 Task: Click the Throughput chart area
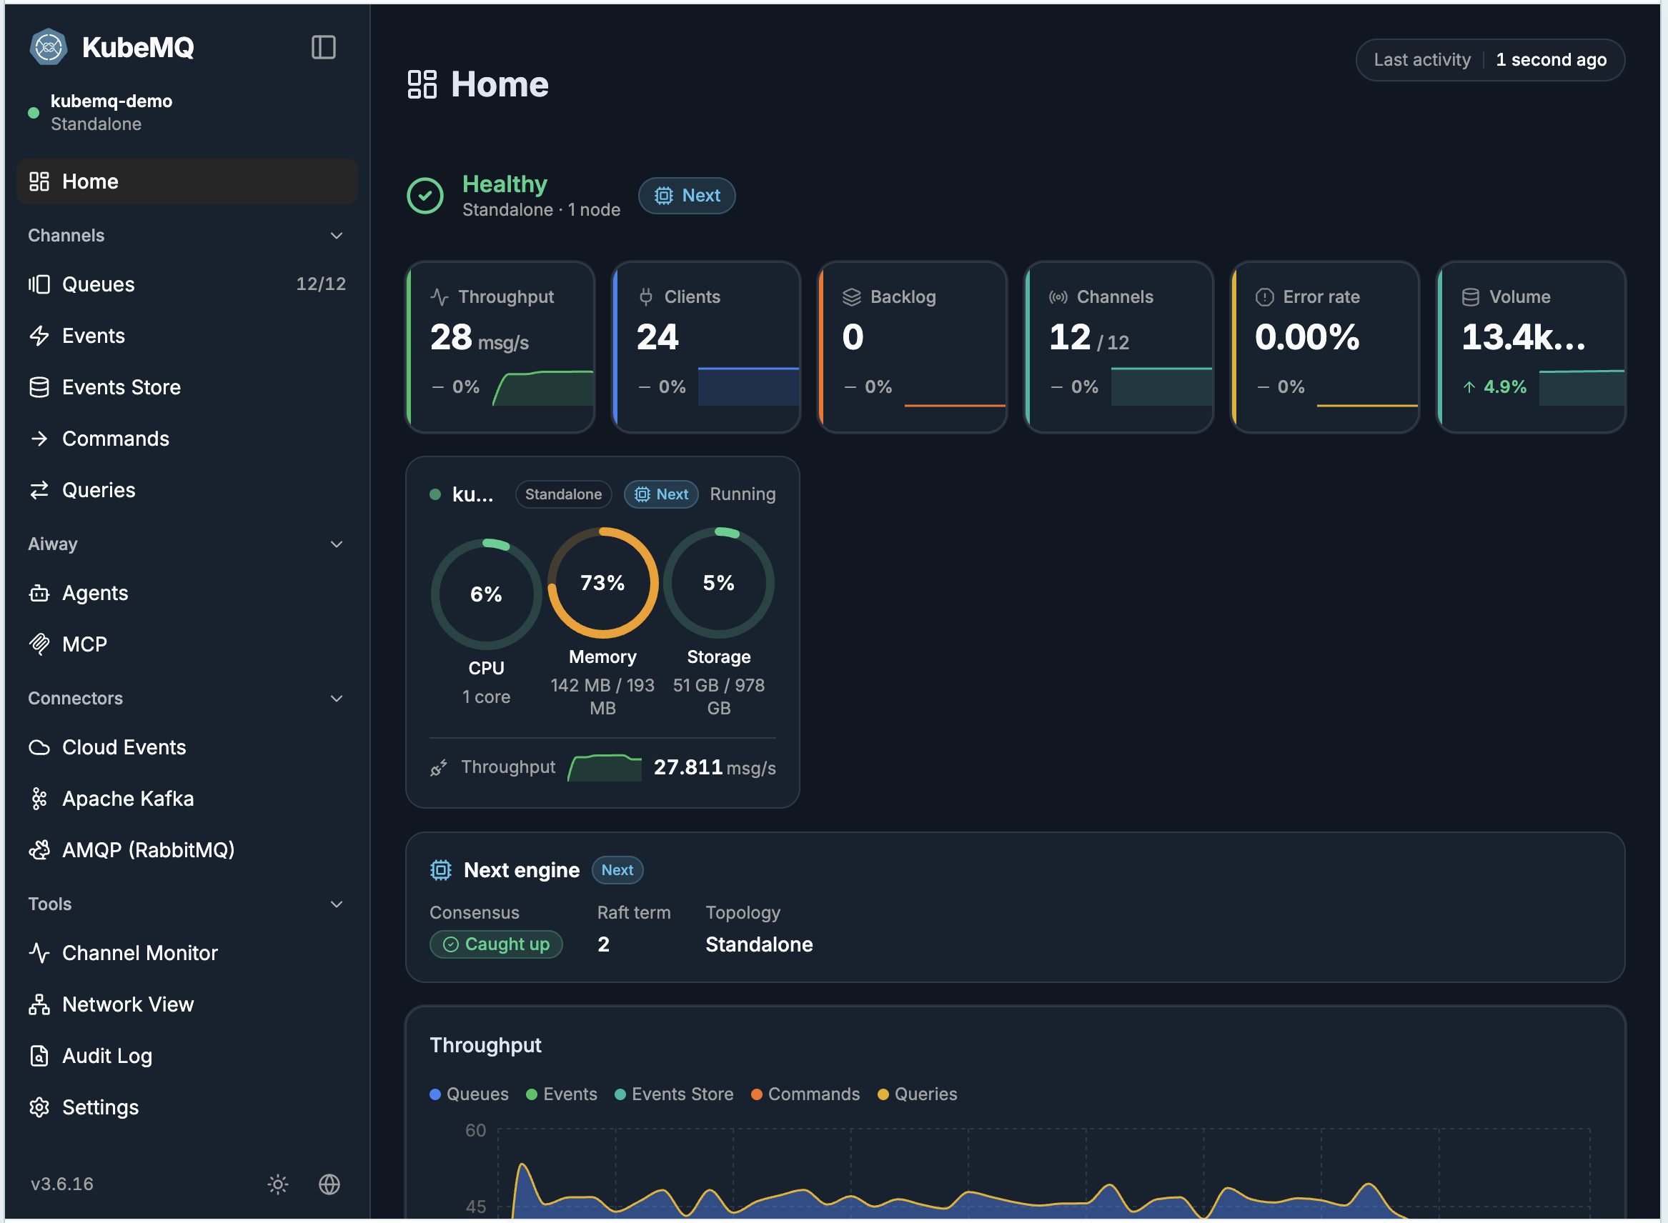click(1044, 1174)
